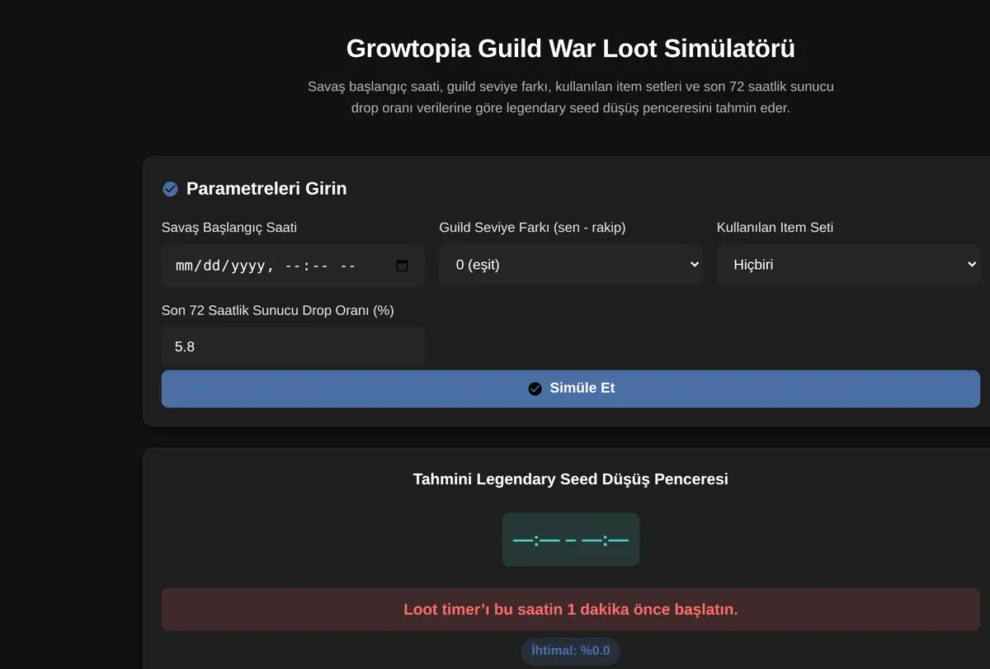Click the Tahmini Legendary Seed Düşüş Penceresi heading

tap(571, 479)
